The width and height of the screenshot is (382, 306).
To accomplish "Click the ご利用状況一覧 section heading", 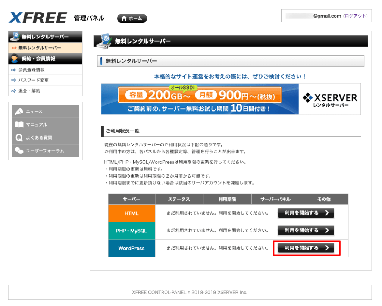I will point(122,131).
